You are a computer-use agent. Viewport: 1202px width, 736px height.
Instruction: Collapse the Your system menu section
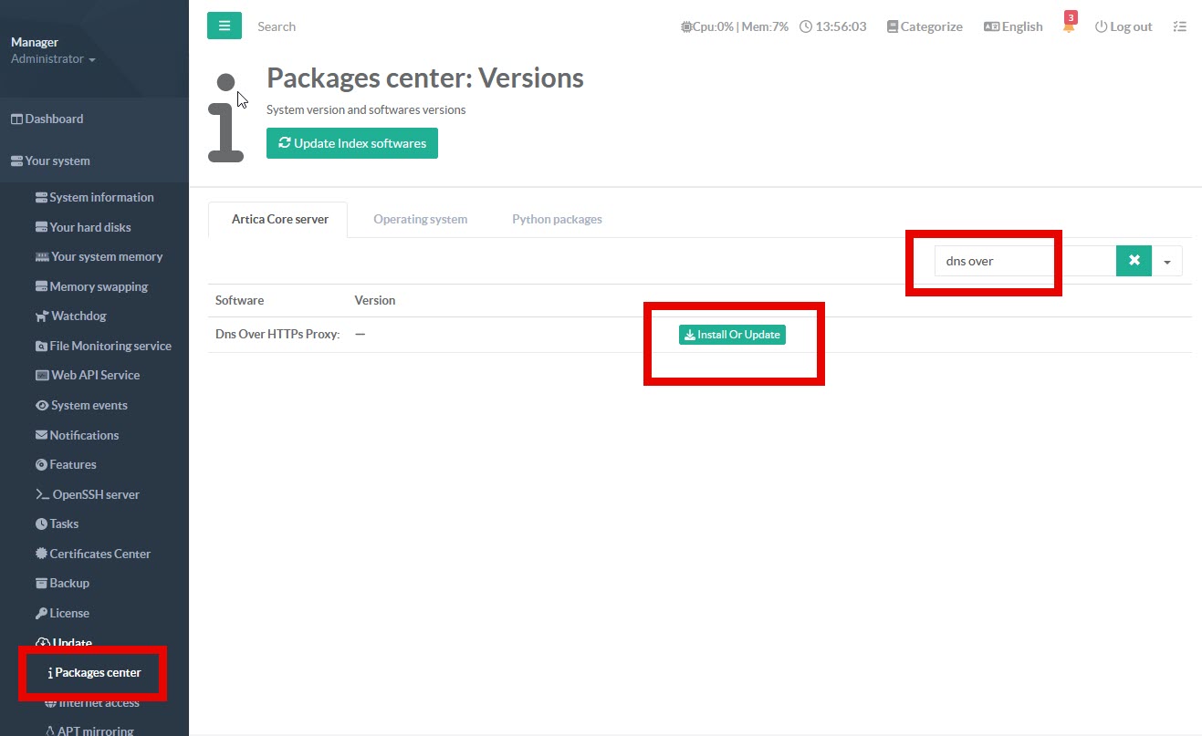[57, 161]
